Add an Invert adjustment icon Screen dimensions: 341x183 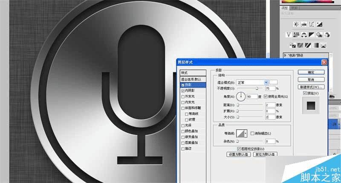tap(292, 46)
